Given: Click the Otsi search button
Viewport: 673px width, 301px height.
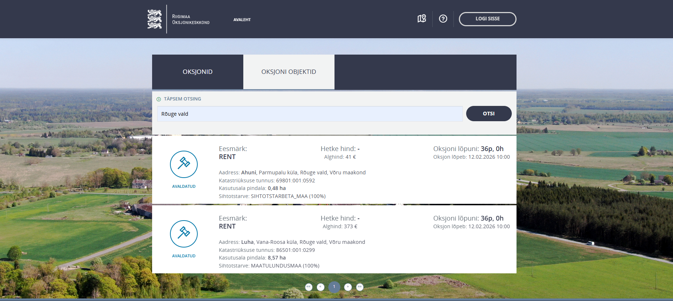Looking at the screenshot, I should coord(488,114).
